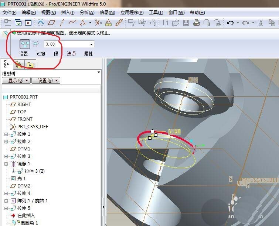Save the model with floppy disk icon

[x=186, y=23]
